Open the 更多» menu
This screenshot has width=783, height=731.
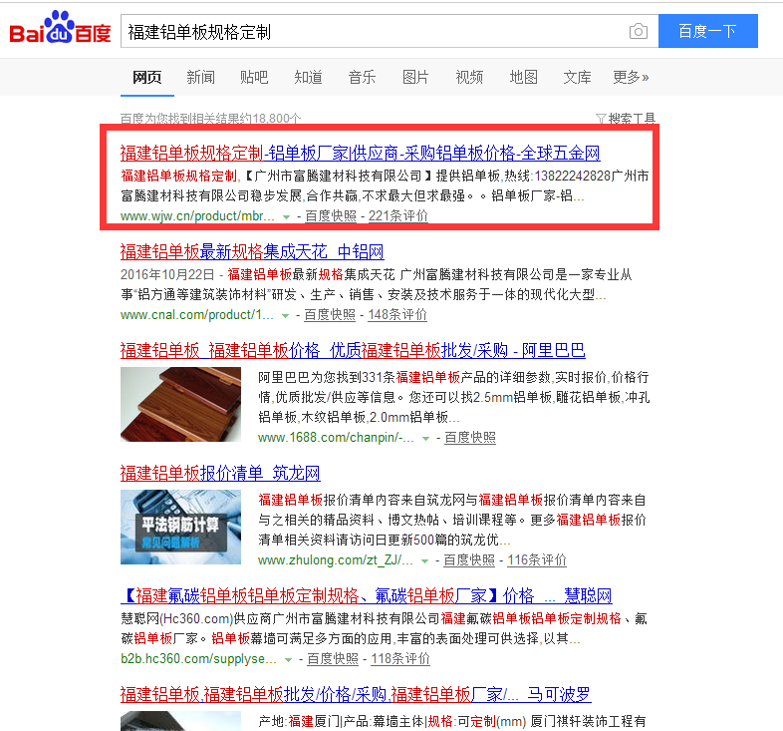point(631,77)
